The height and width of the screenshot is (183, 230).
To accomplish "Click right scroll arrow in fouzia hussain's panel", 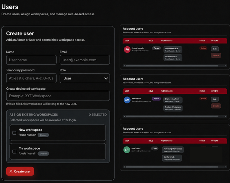I will point(225,66).
